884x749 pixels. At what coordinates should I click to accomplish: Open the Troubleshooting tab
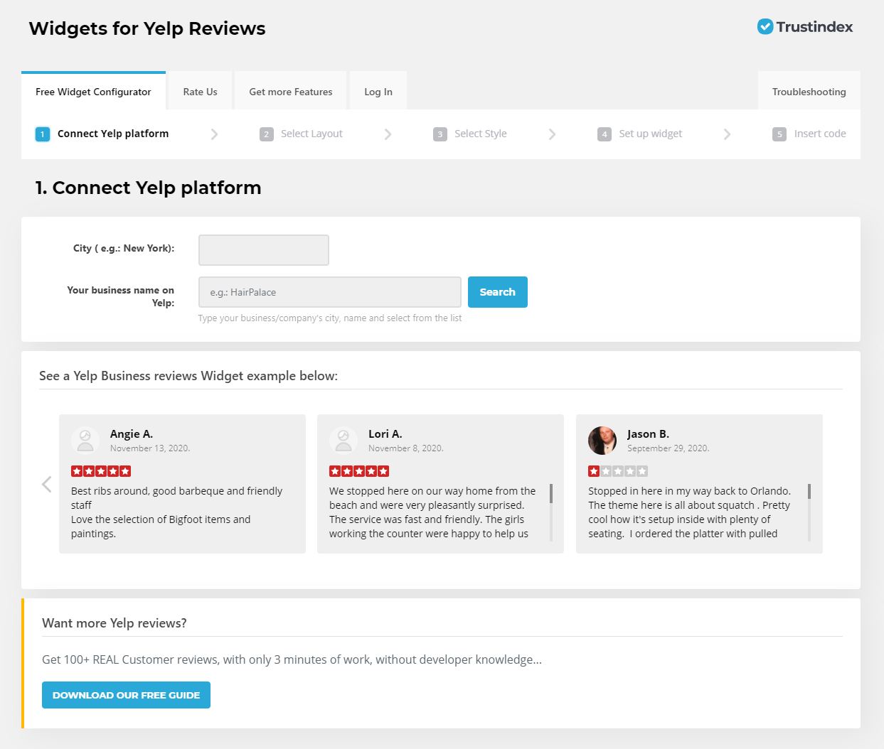(x=809, y=92)
